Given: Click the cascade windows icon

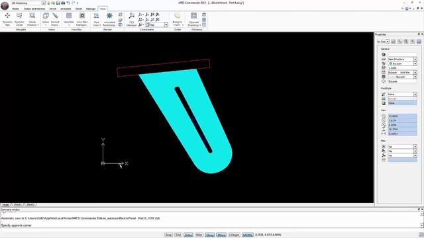Looking at the screenshot, I should tap(204, 15).
